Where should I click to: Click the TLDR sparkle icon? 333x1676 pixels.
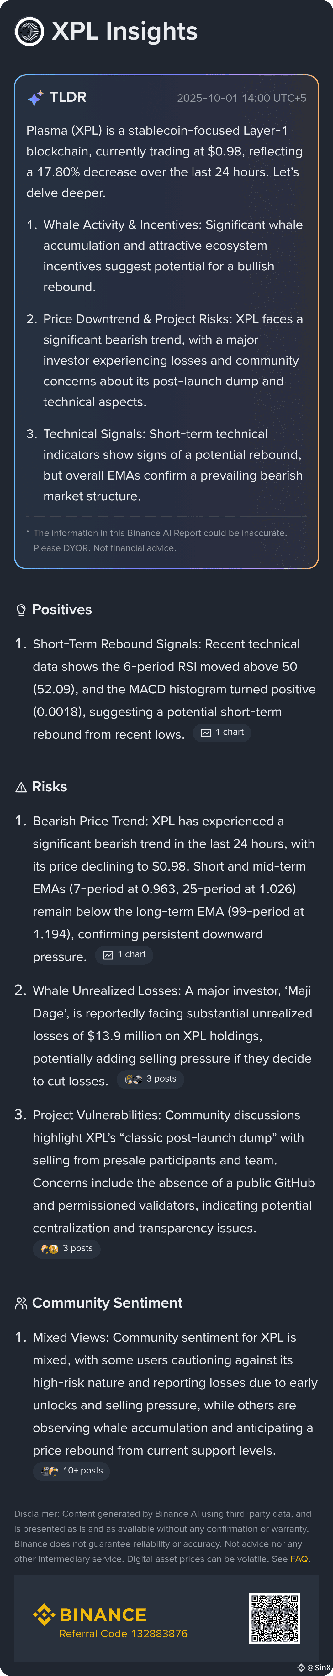tap(35, 98)
